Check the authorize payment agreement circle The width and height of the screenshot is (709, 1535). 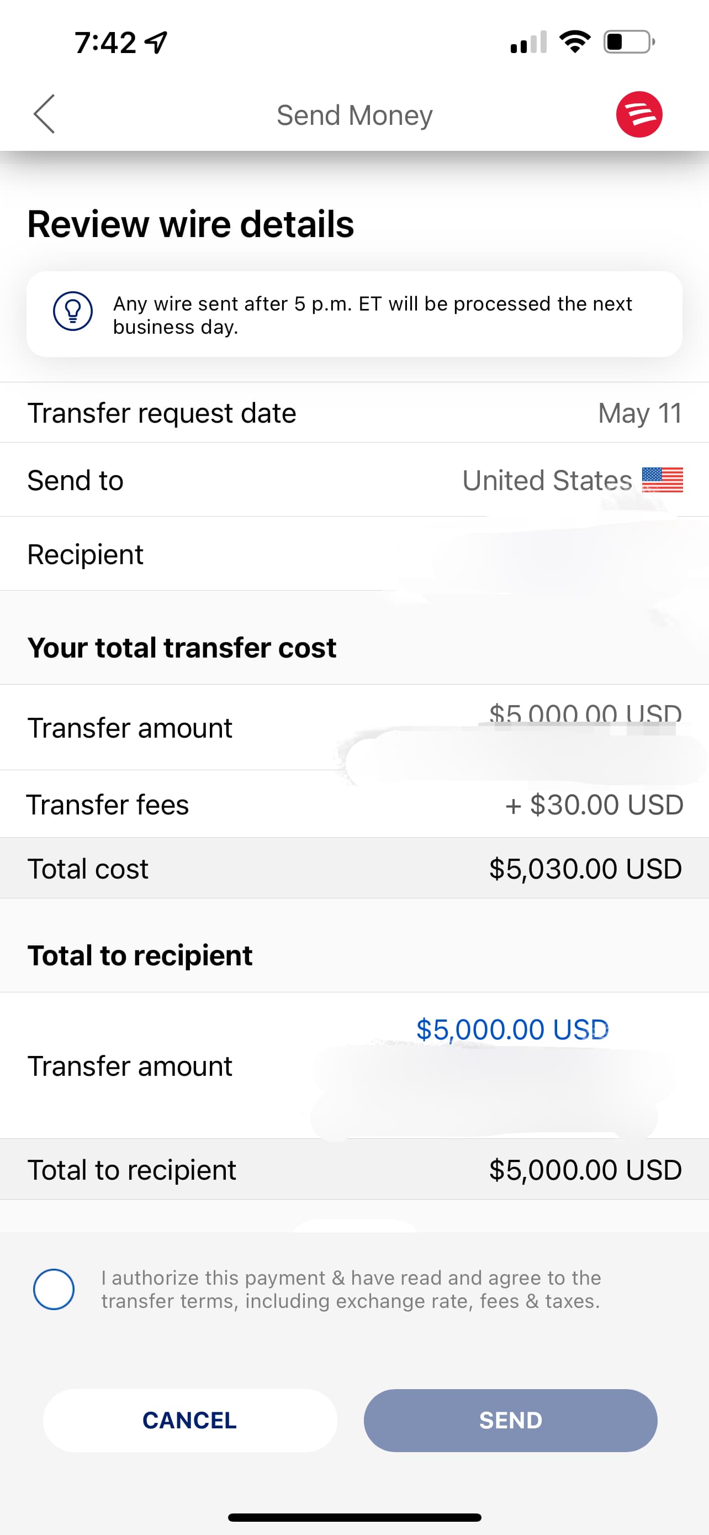(54, 1289)
